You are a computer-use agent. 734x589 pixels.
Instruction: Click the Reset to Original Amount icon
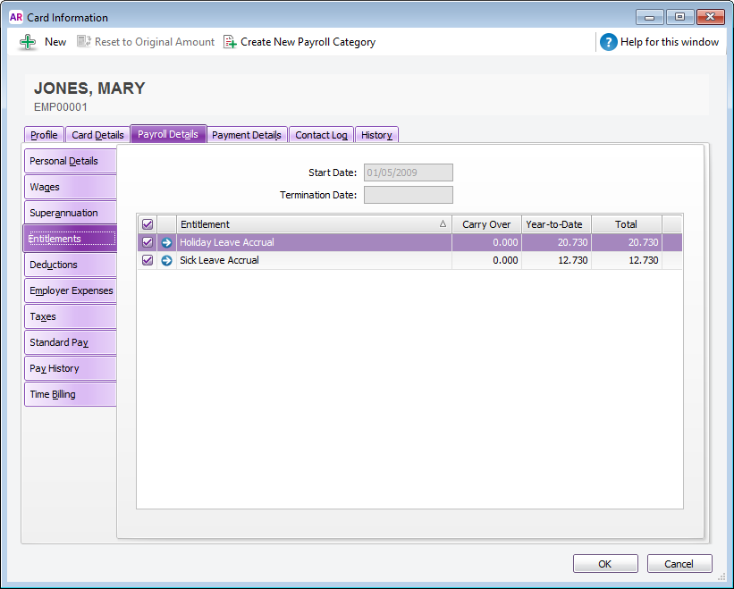tap(84, 42)
